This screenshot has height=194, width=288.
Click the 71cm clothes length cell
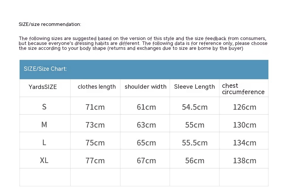(x=95, y=107)
